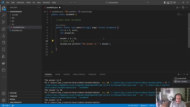Select UTF-8 encoding in status bar

click(x=152, y=106)
